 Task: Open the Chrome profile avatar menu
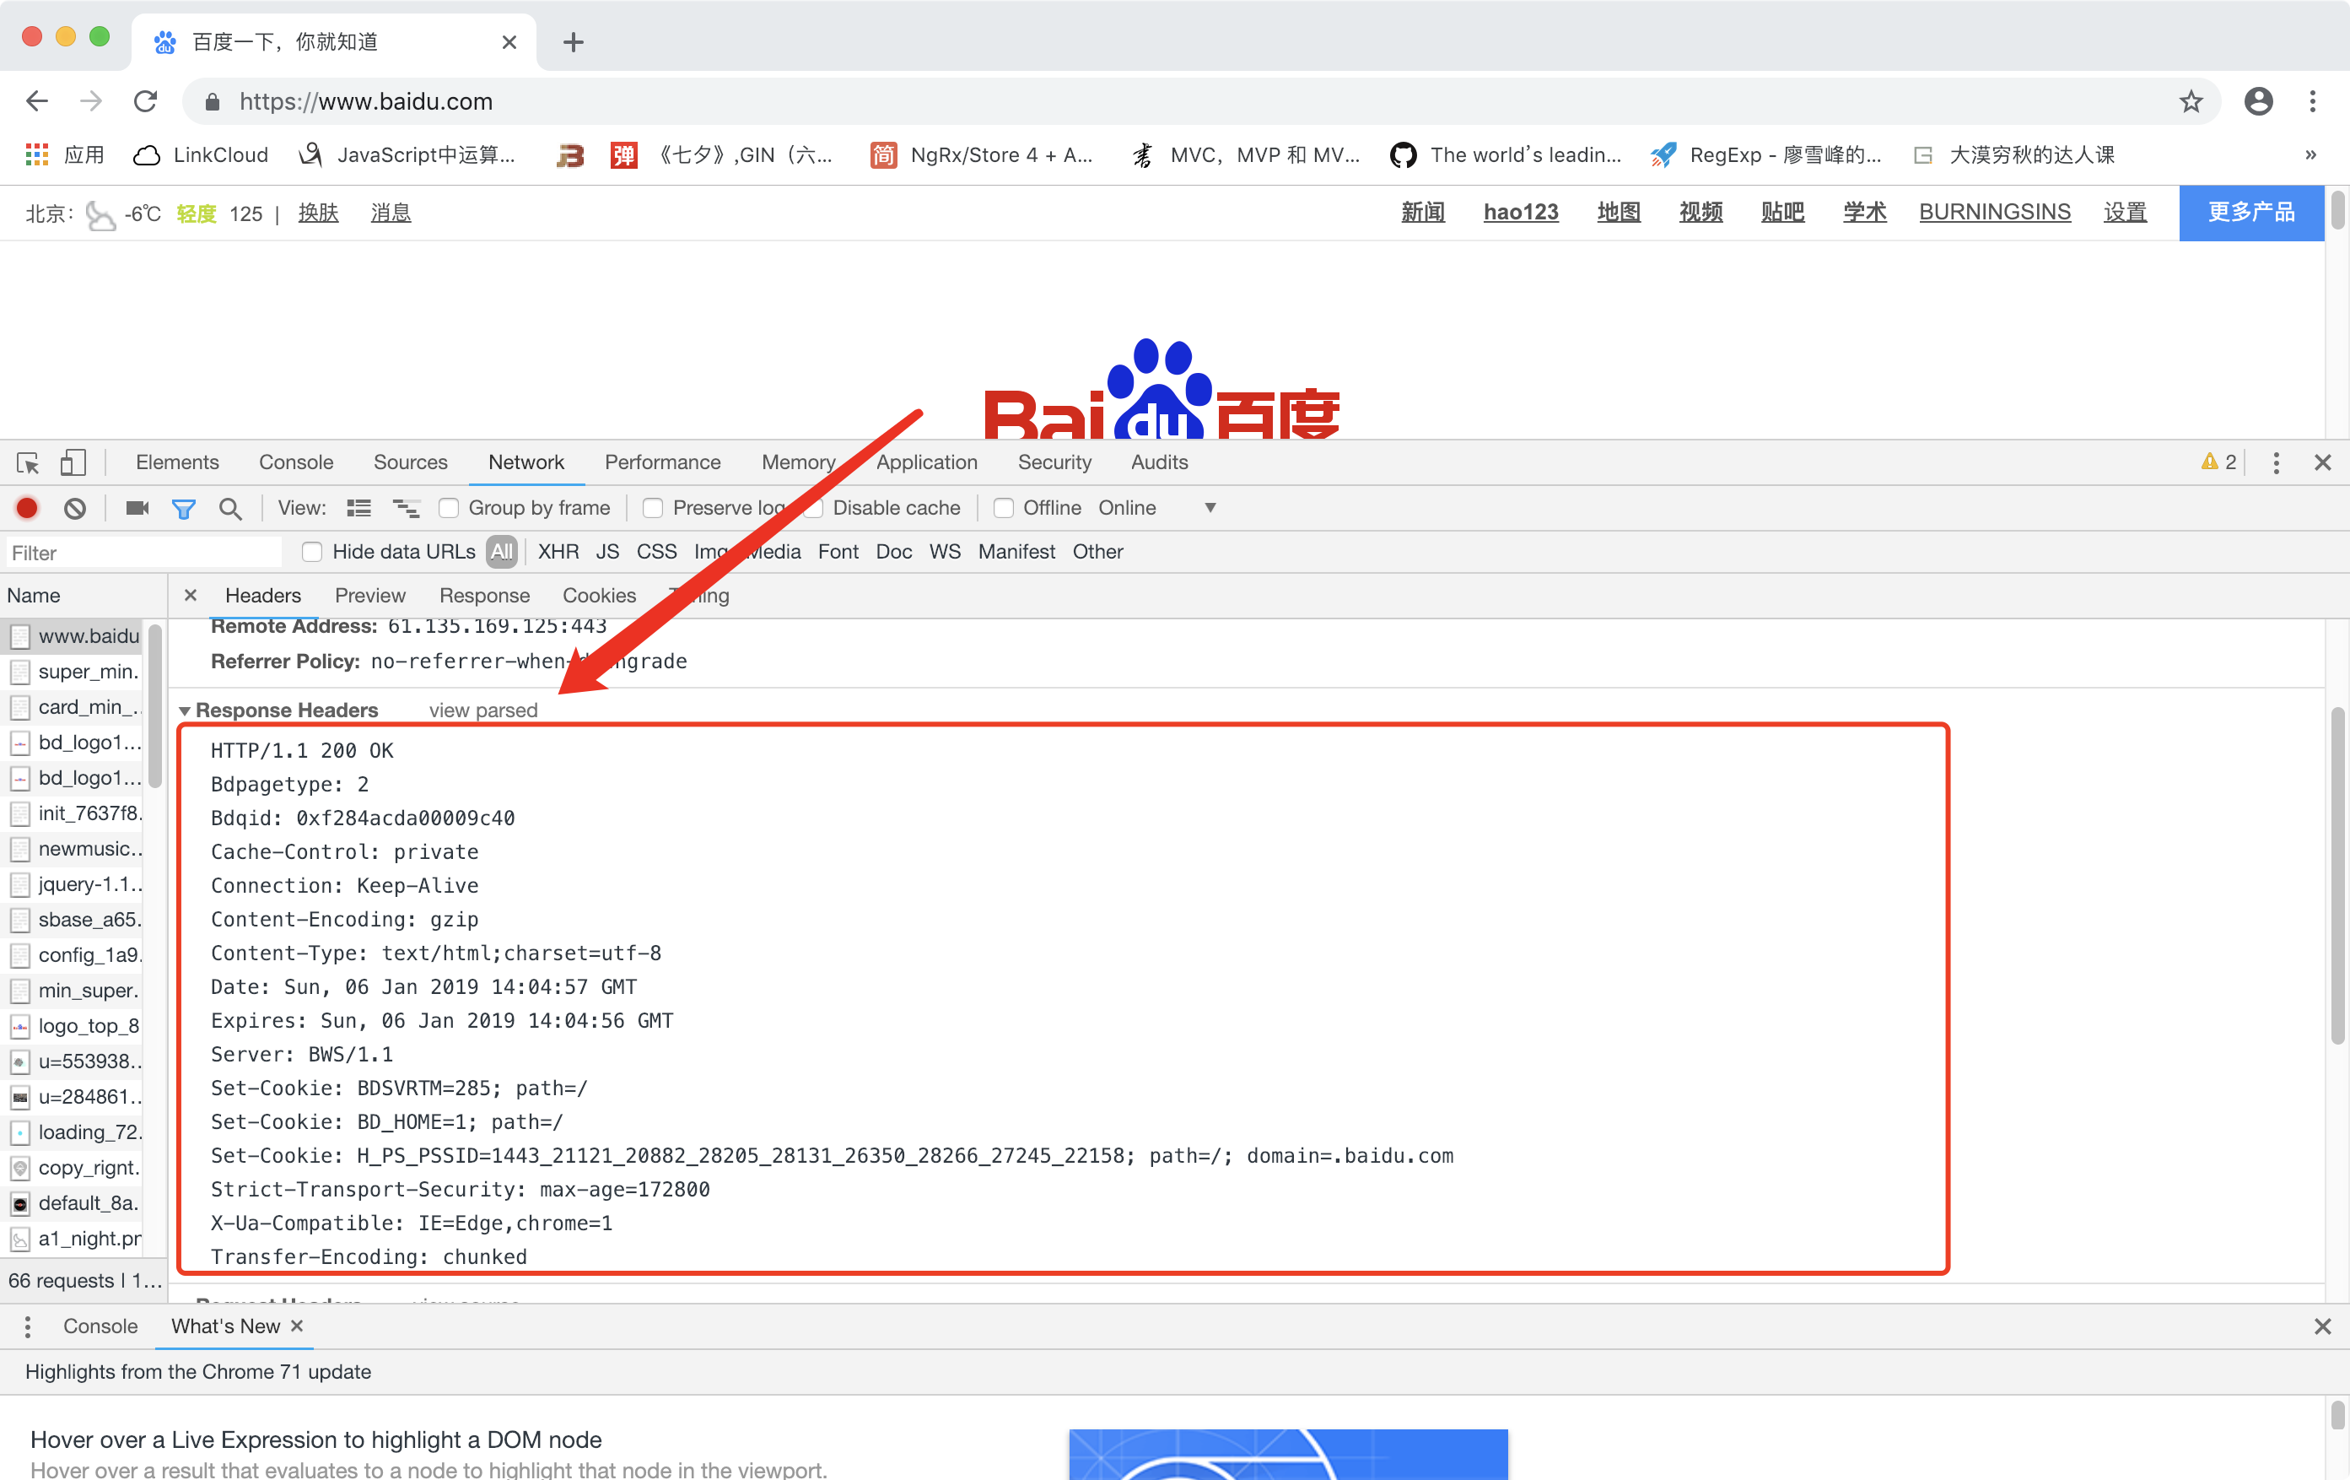tap(2258, 100)
